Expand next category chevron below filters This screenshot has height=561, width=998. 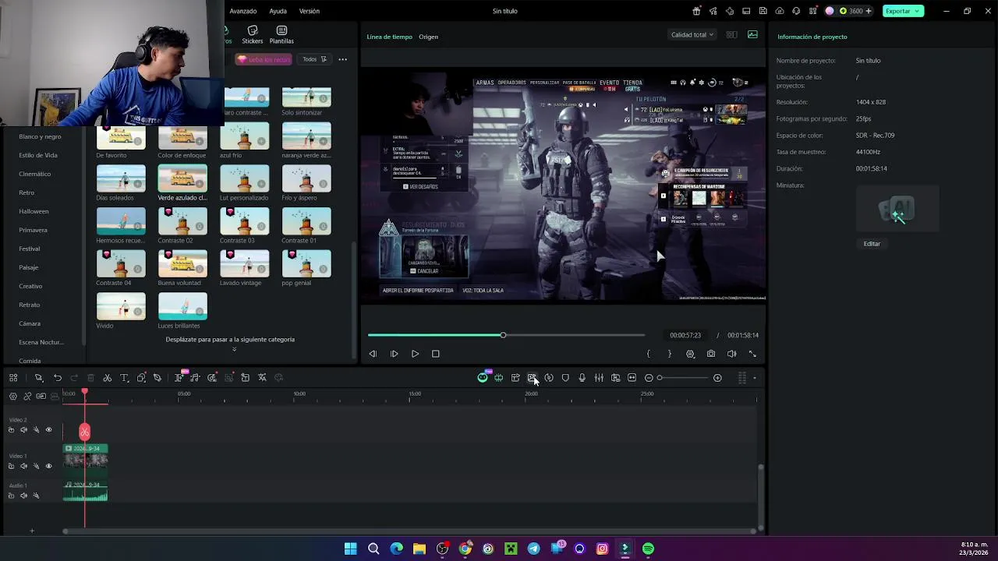point(234,349)
